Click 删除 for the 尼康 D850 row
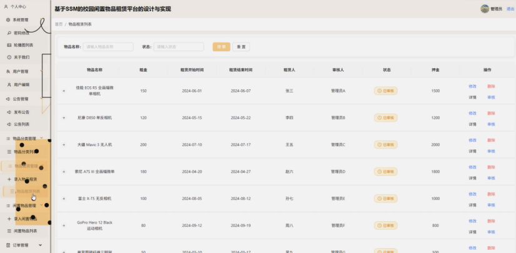The image size is (516, 253). pos(491,113)
